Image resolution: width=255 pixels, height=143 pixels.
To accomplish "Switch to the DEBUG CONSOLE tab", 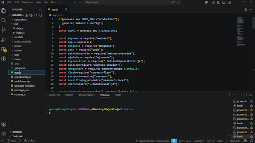I will [x=86, y=95].
